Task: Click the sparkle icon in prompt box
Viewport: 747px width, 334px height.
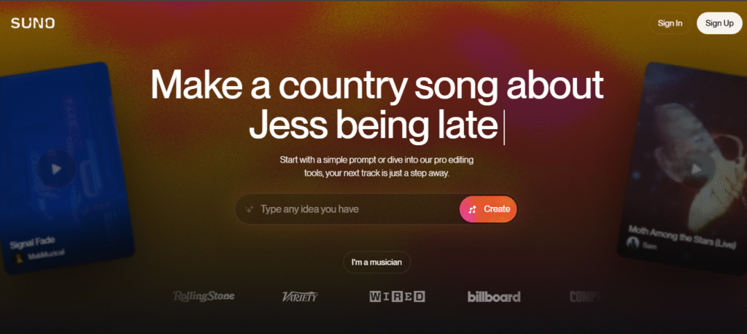Action: [249, 209]
